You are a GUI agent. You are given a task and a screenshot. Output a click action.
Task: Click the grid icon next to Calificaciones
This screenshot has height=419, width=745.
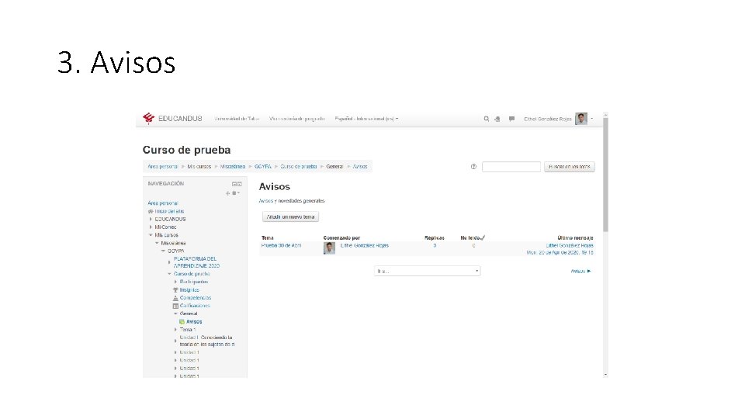175,306
